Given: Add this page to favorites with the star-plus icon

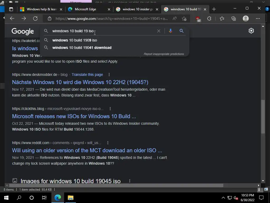Looking at the screenshot, I should tap(184, 19).
